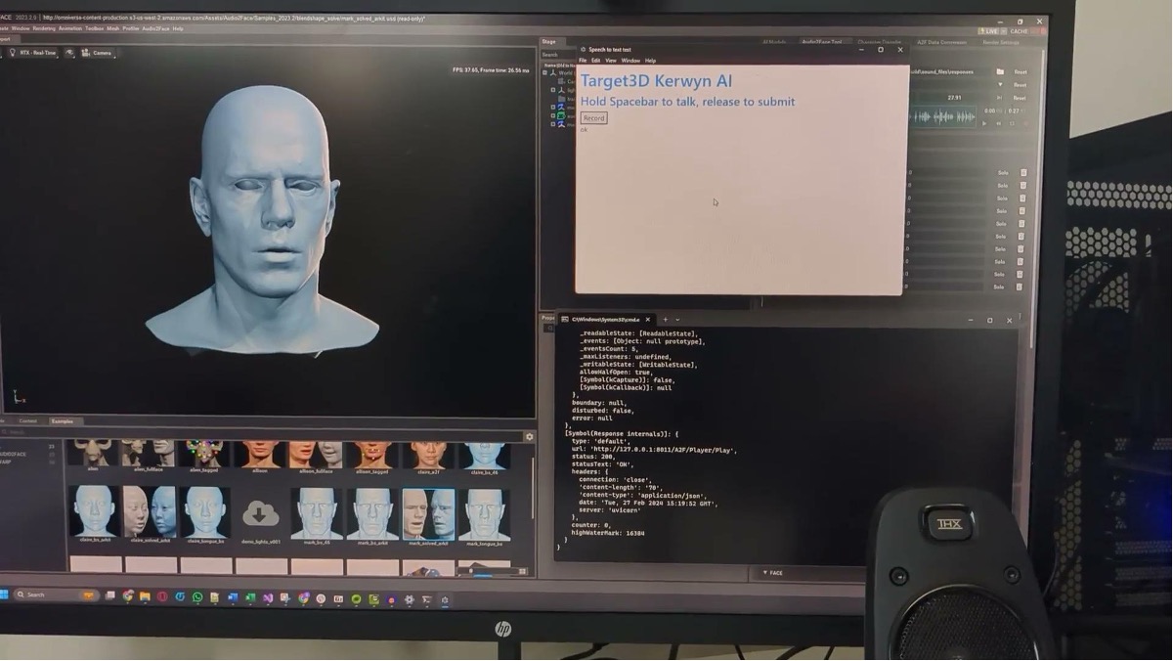Select the allison_fullface thumbnail
This screenshot has height=661, width=1173.
[x=316, y=455]
